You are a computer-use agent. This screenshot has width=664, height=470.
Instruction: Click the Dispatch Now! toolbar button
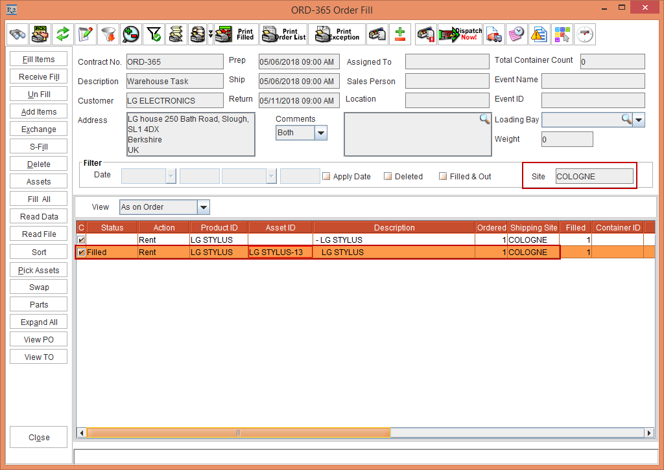point(460,34)
